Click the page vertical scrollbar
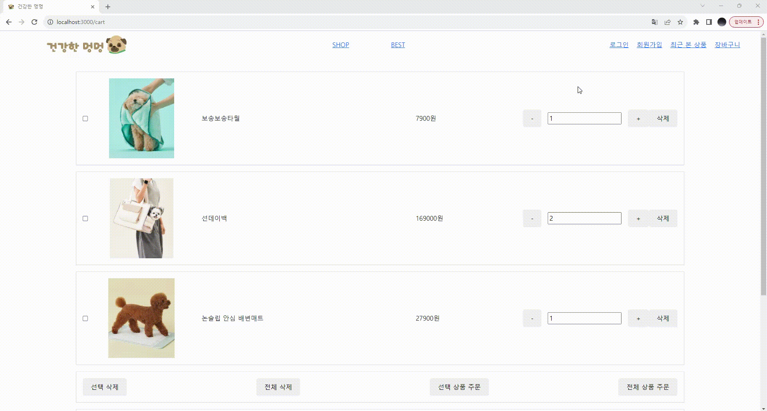This screenshot has width=767, height=411. tap(763, 166)
